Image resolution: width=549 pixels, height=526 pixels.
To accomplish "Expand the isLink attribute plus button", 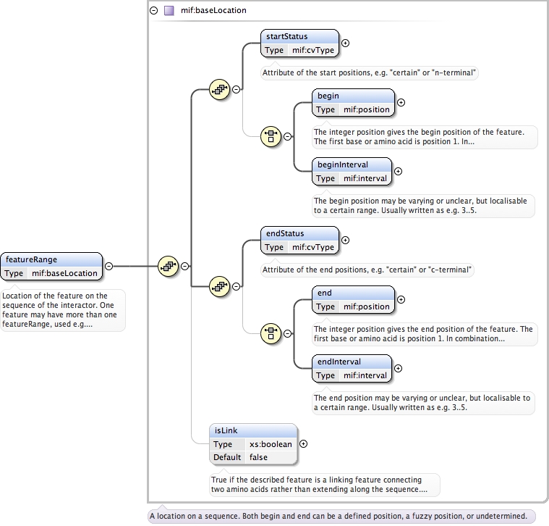I will pos(304,444).
